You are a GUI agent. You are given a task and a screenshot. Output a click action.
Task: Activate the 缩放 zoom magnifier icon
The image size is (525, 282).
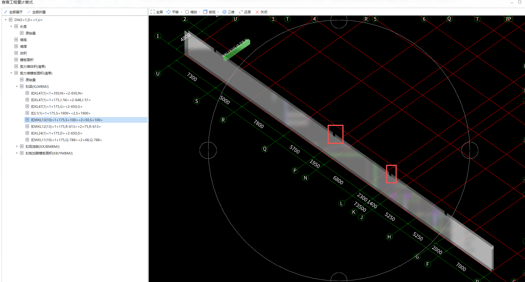[x=187, y=12]
